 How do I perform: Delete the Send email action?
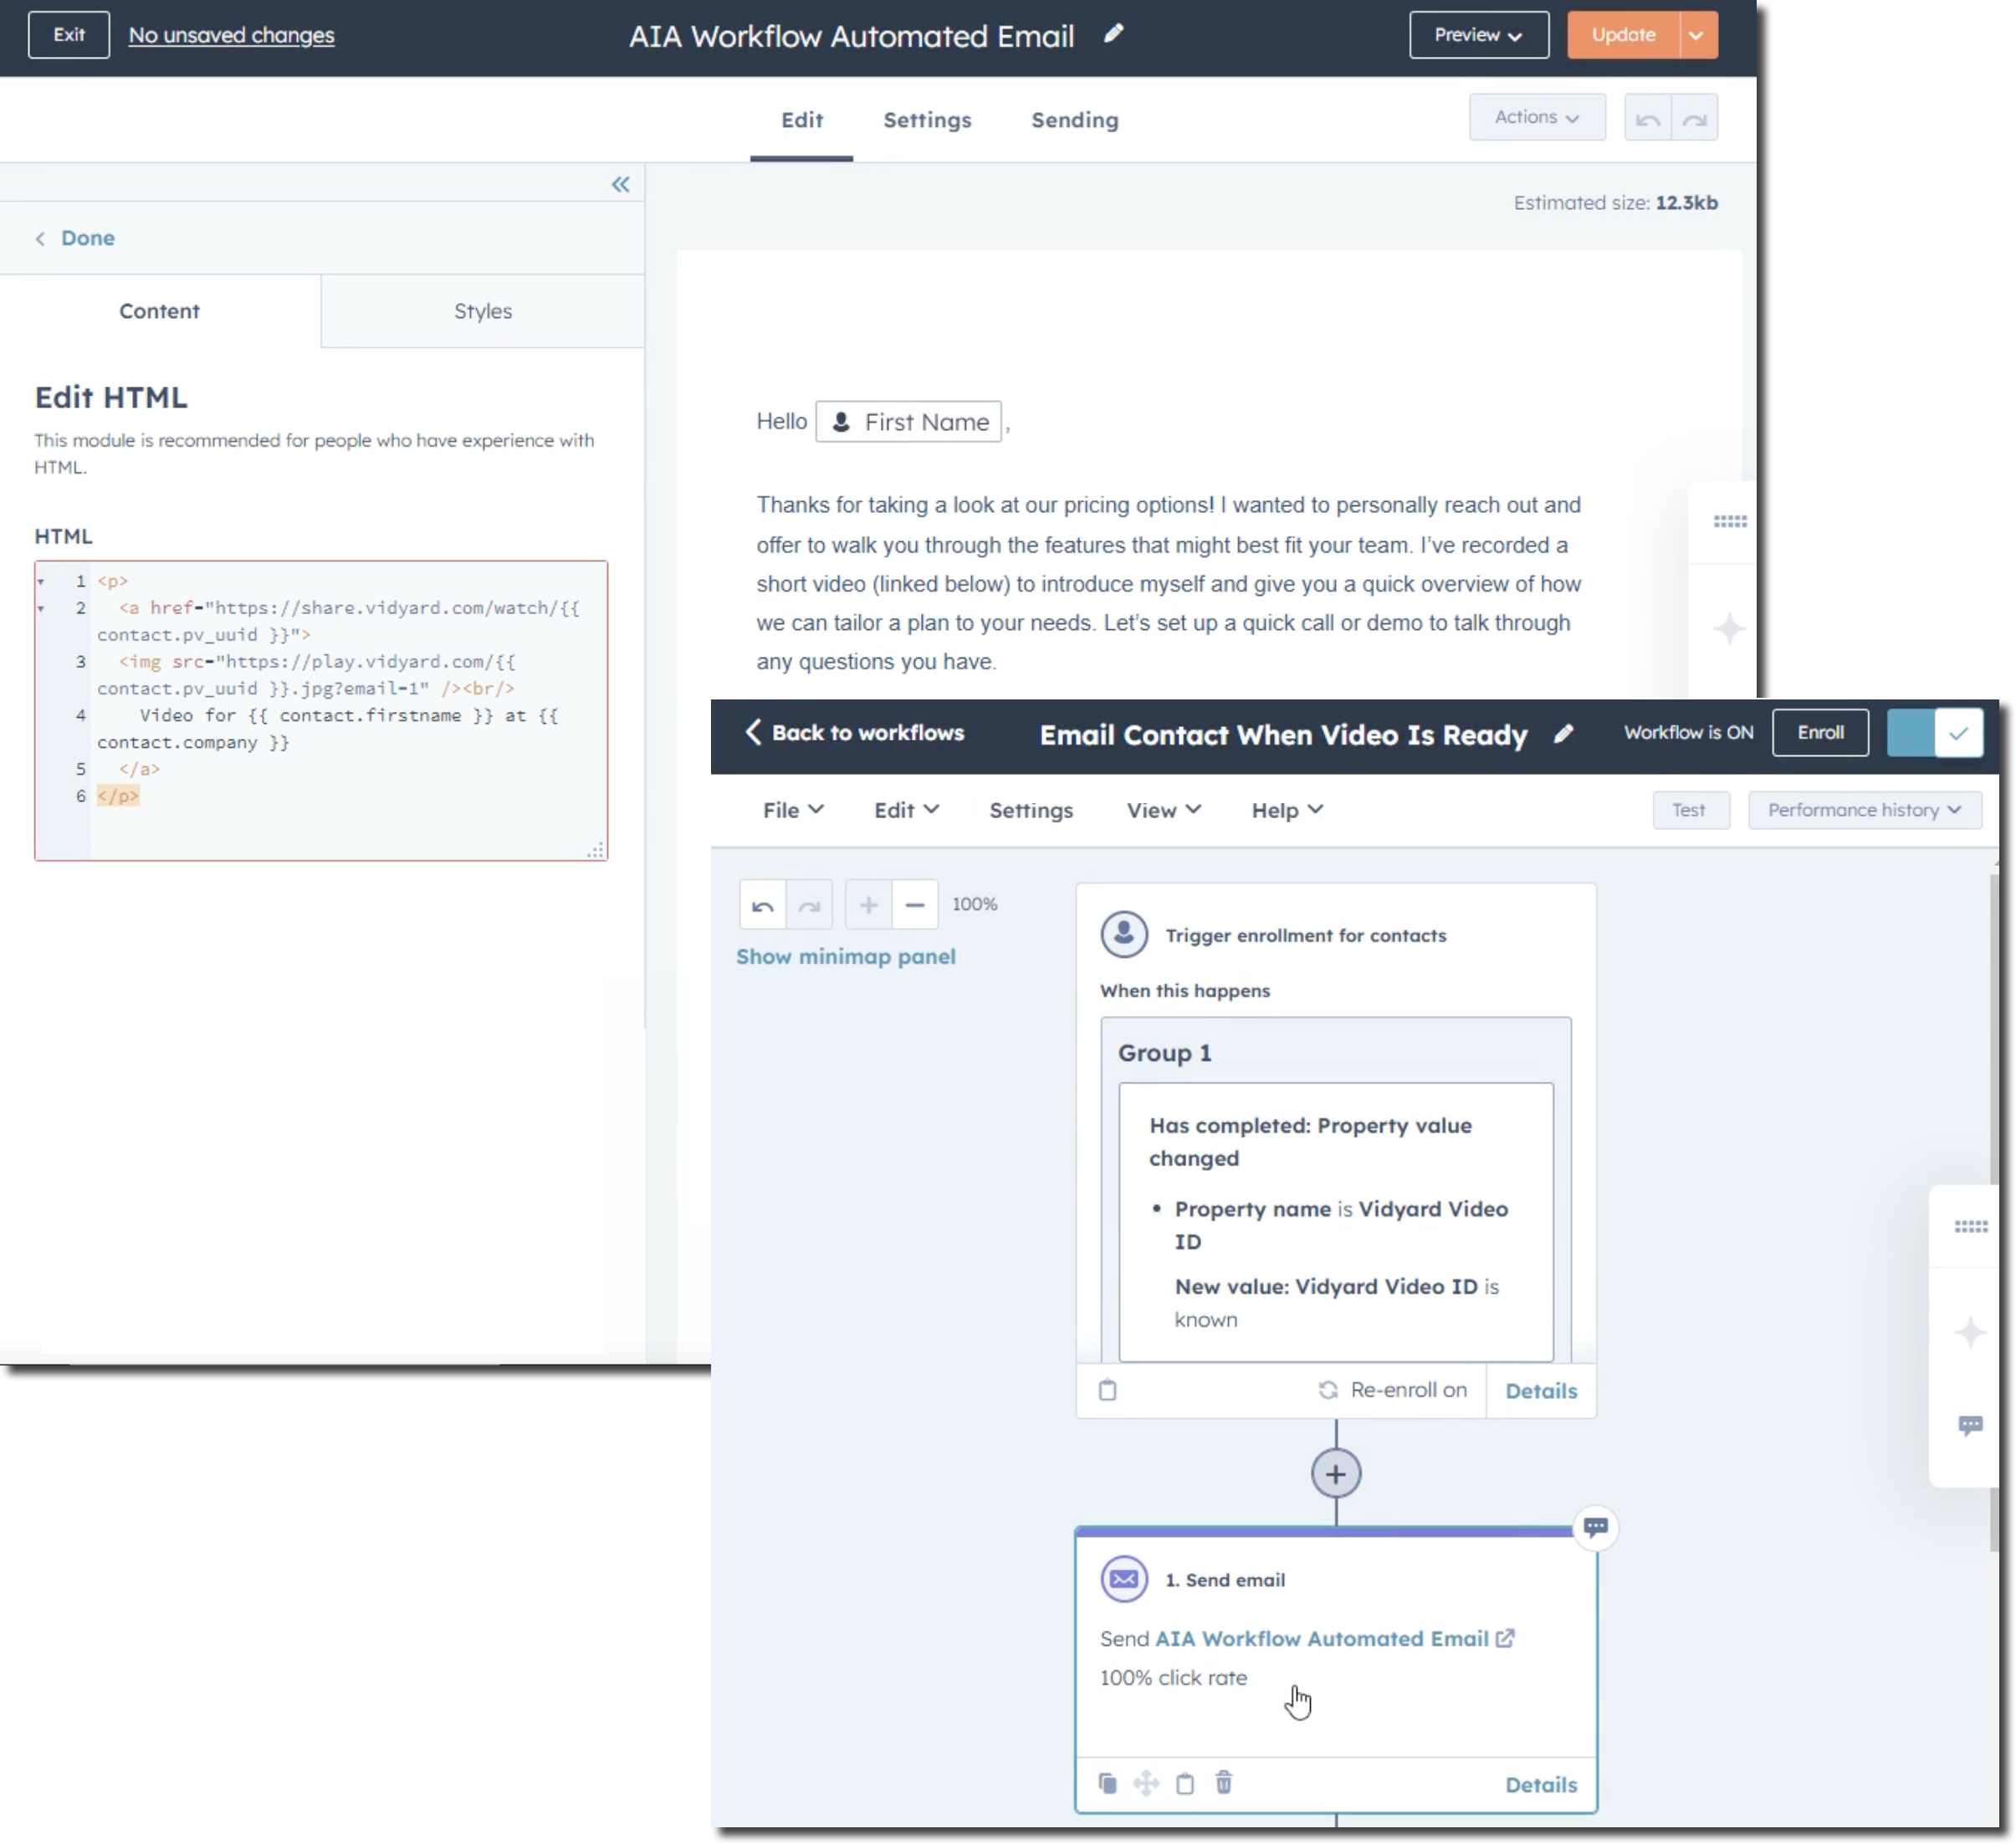1223,1782
